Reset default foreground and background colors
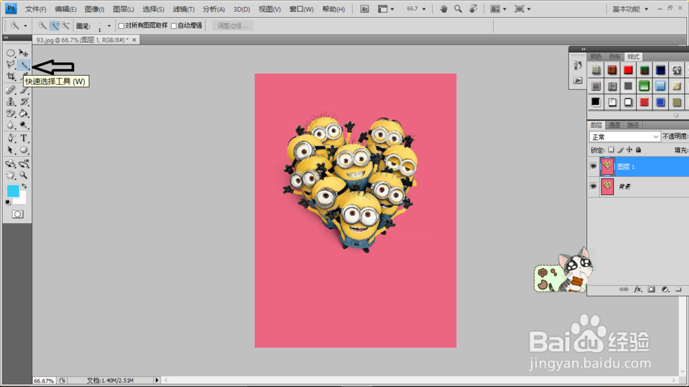 point(8,202)
